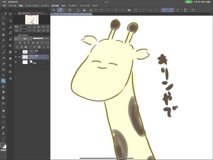The width and height of the screenshot is (213, 160).
Task: Click layer opacity slider bar
Action: (38, 39)
